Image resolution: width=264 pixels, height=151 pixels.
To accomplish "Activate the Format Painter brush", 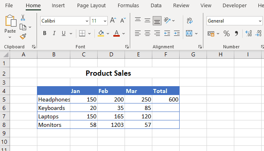I will click(23, 36).
